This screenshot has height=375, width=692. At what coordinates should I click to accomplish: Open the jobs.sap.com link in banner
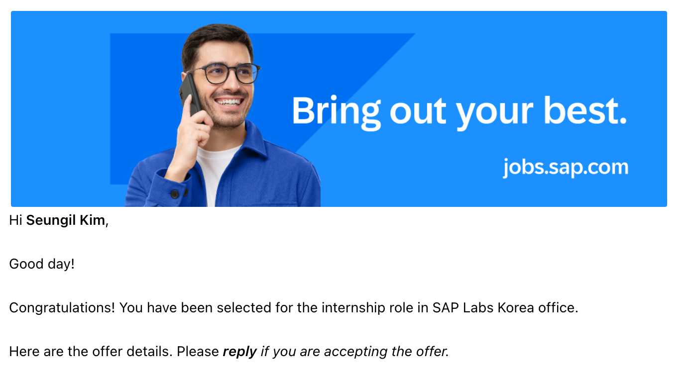[x=565, y=168]
